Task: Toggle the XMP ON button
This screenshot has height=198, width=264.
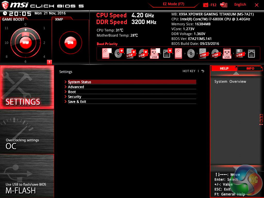Action: tap(70, 43)
